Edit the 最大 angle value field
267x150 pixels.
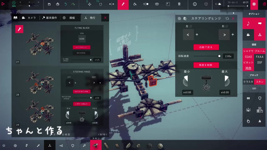[225, 92]
